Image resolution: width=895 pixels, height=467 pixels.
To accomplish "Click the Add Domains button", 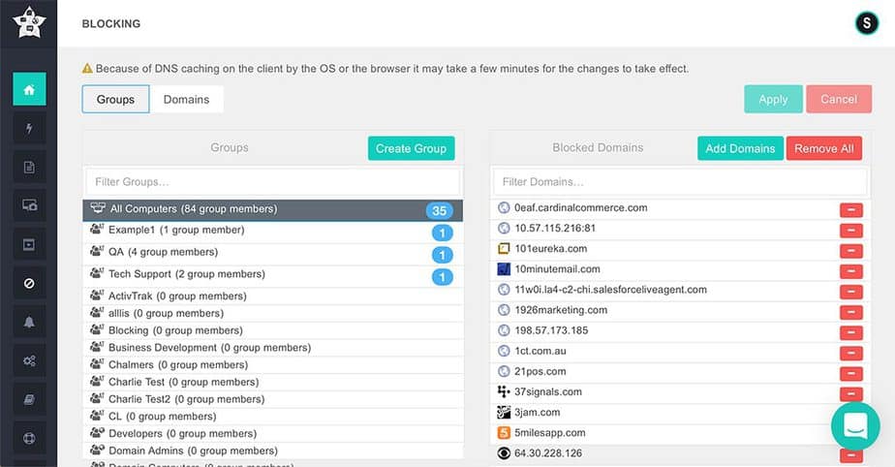I will point(740,148).
